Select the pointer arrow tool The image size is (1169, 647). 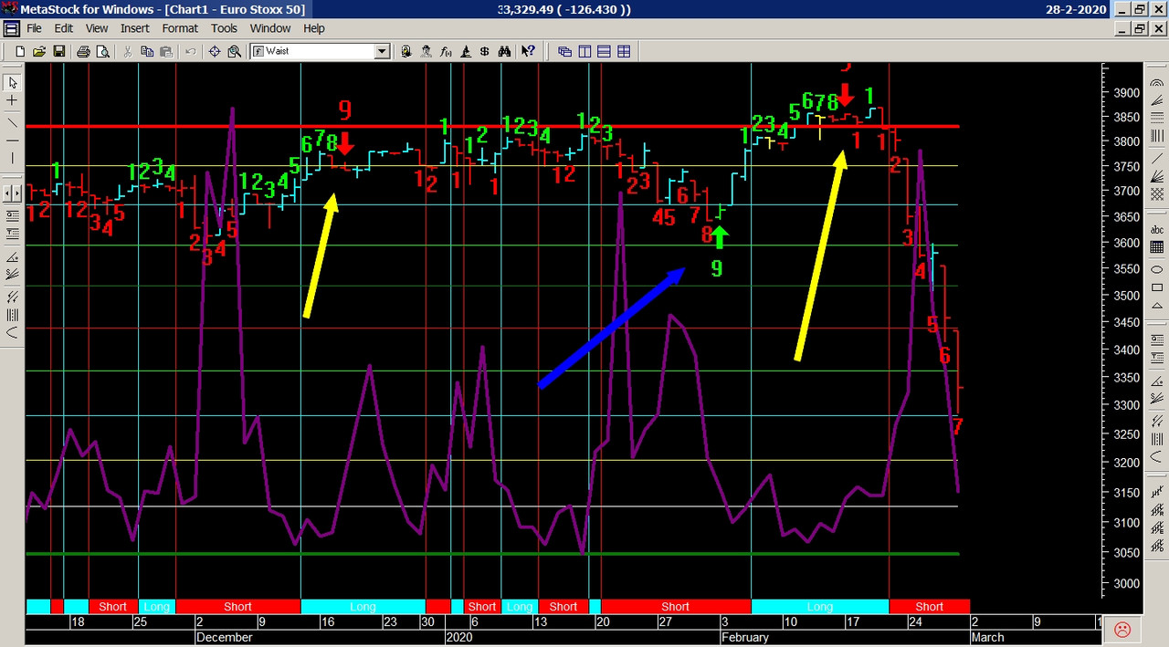click(13, 83)
